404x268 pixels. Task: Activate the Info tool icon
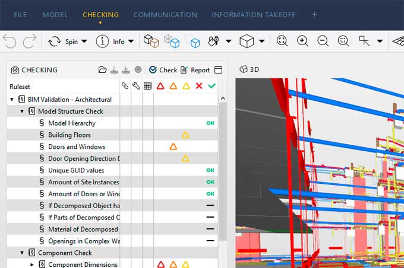tap(102, 42)
